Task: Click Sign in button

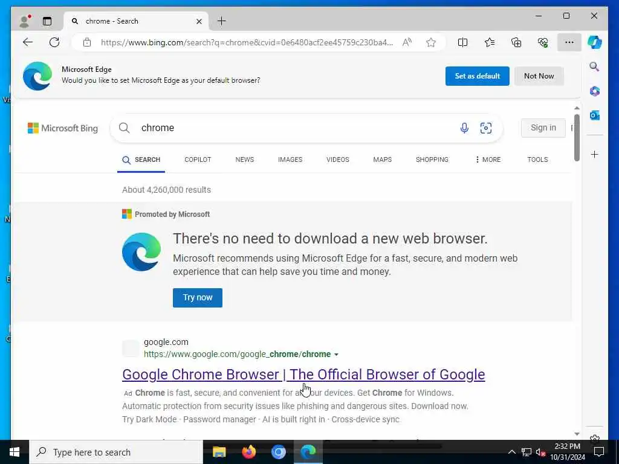Action: (543, 128)
